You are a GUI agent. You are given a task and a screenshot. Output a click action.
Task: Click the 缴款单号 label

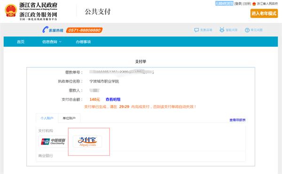coord(74,72)
